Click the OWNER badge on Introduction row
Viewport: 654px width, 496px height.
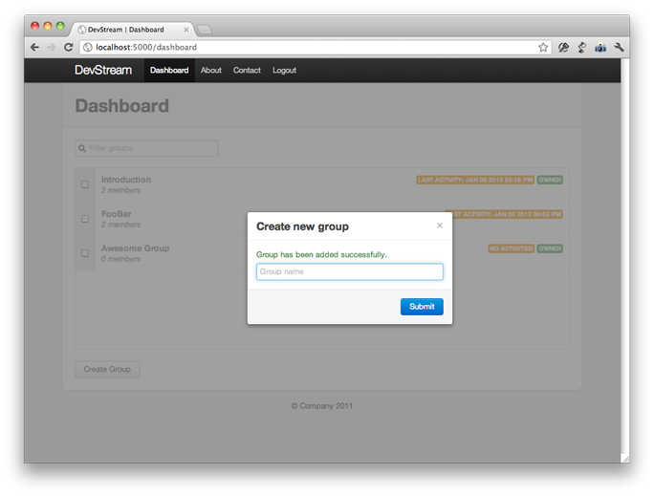pyautogui.click(x=550, y=180)
